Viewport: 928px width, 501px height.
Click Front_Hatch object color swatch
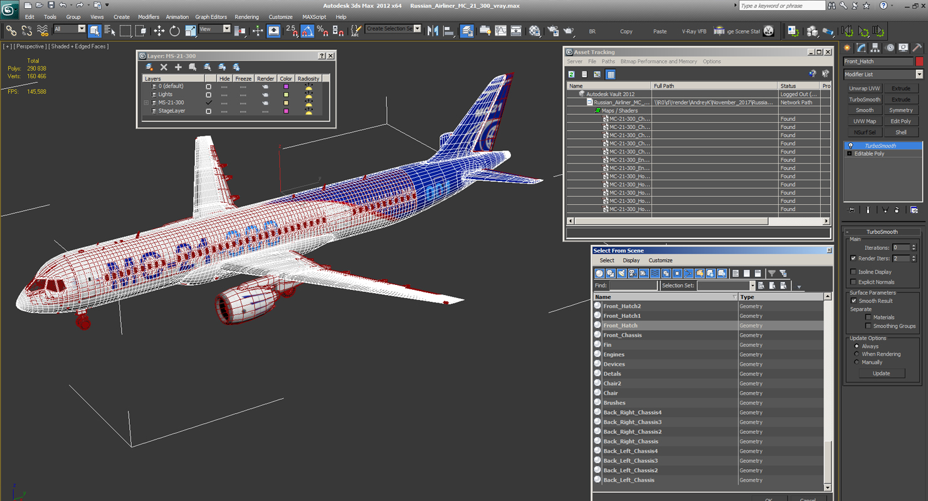tap(919, 61)
